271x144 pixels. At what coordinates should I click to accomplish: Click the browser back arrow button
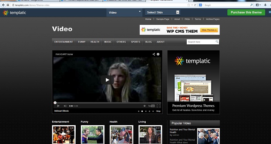tap(3, 5)
